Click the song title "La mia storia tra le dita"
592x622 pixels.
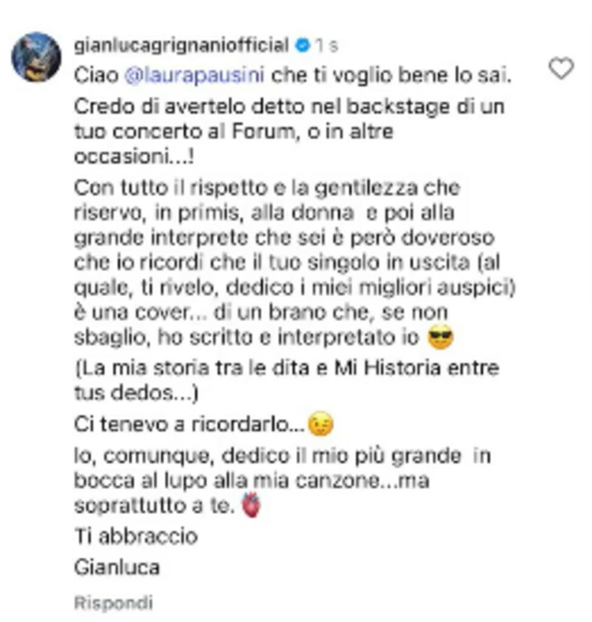196,368
